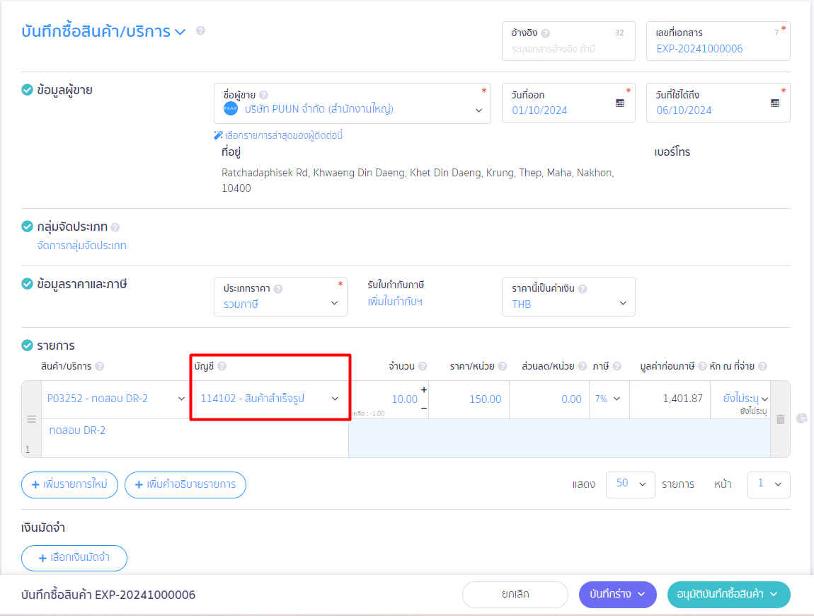The height and width of the screenshot is (616, 814).
Task: Click PEAK logo in vendor name field
Action: (x=231, y=108)
